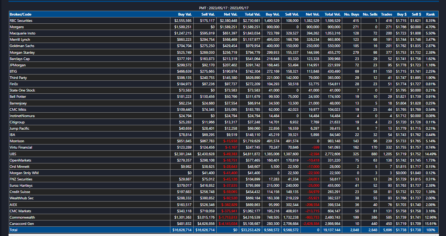Image resolution: width=446 pixels, height=236 pixels.
Task: Sort by the Broker/Code column header
Action: [20, 14]
